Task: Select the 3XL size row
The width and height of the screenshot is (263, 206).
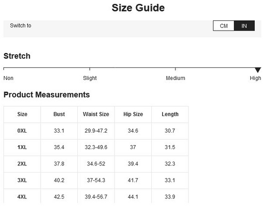Action: 96,180
